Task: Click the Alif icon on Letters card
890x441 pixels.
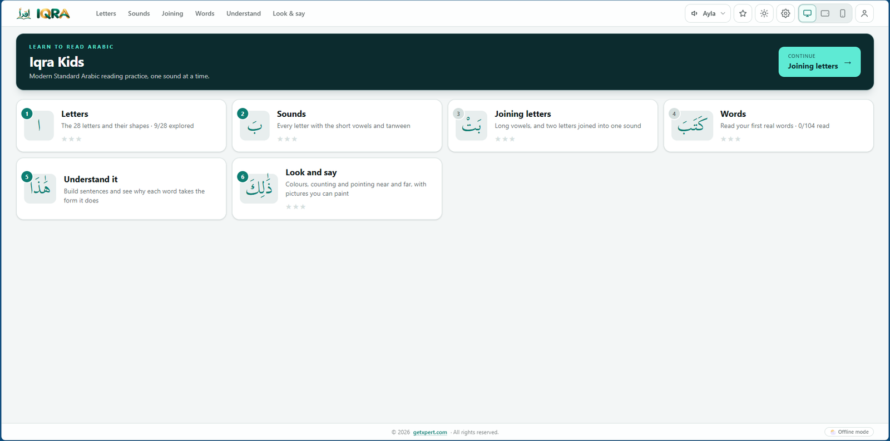Action: [x=39, y=126]
